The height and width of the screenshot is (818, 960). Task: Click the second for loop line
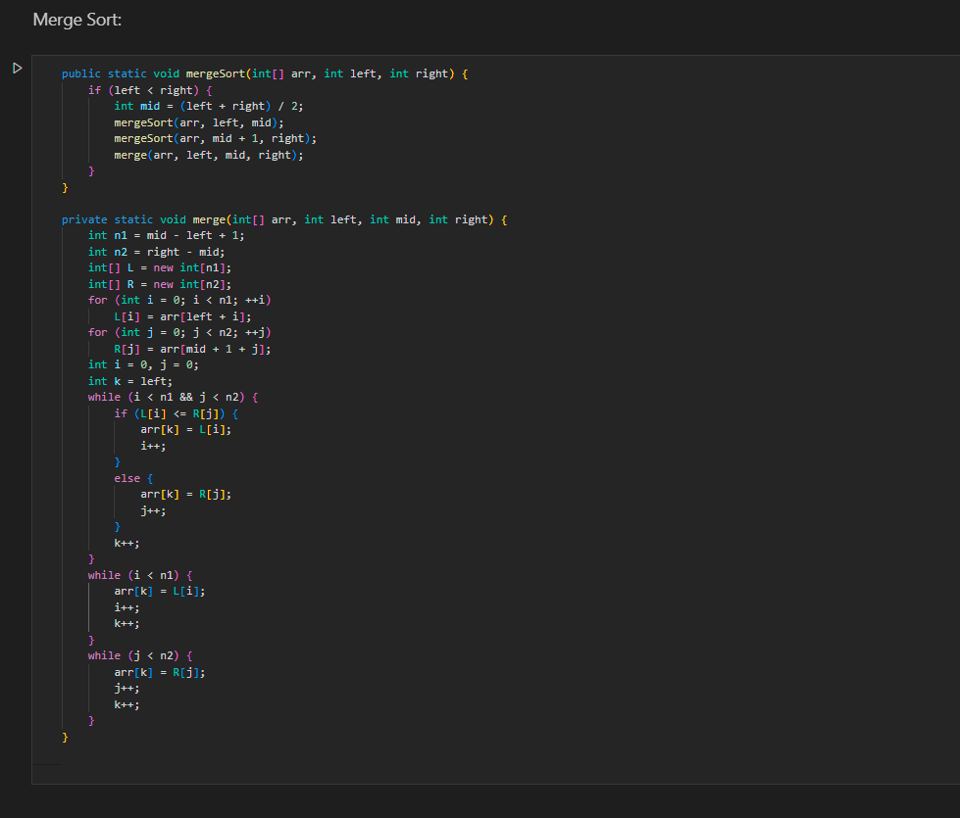[x=181, y=331]
